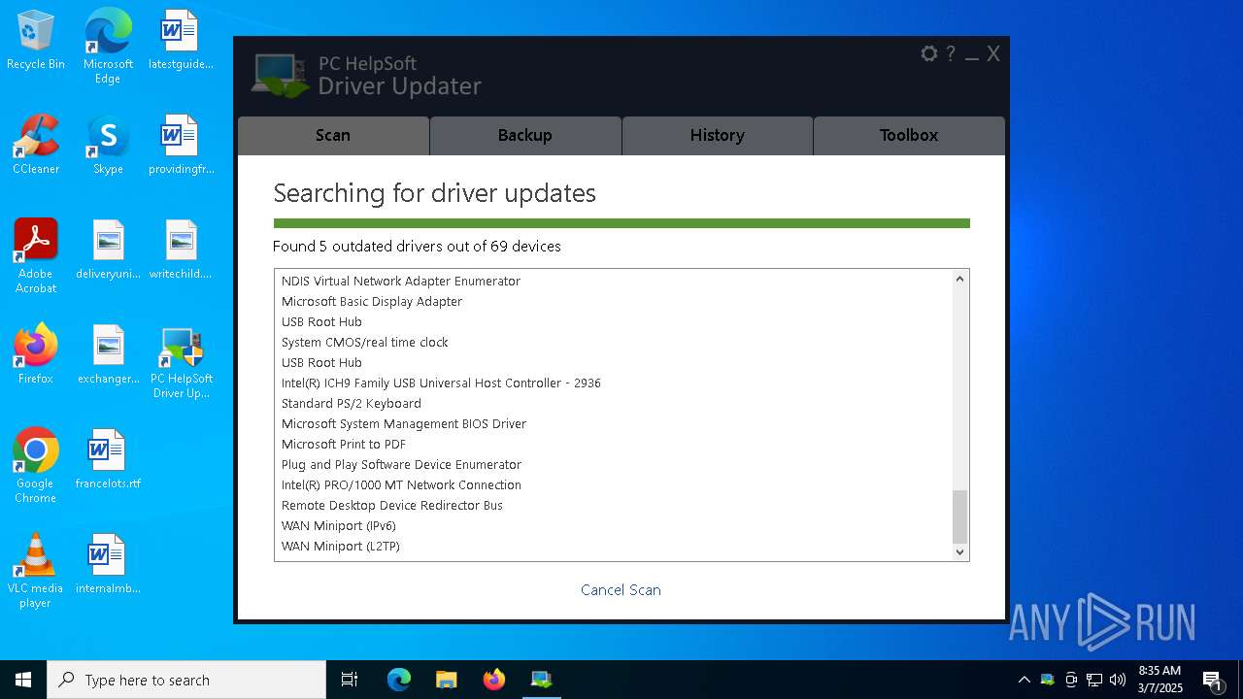Image resolution: width=1243 pixels, height=699 pixels.
Task: Switch to the Scan tab
Action: click(333, 136)
